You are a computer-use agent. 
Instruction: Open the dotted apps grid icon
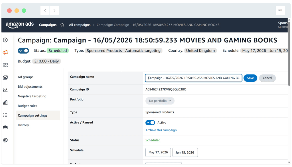(x=5, y=115)
